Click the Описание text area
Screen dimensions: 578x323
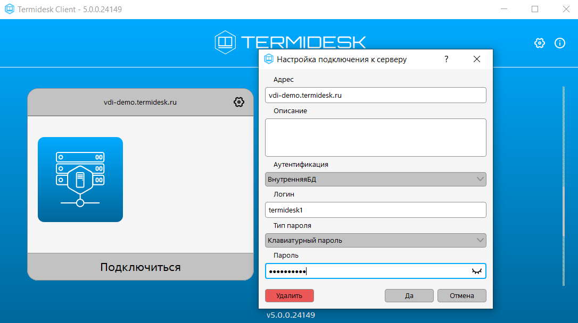click(376, 138)
